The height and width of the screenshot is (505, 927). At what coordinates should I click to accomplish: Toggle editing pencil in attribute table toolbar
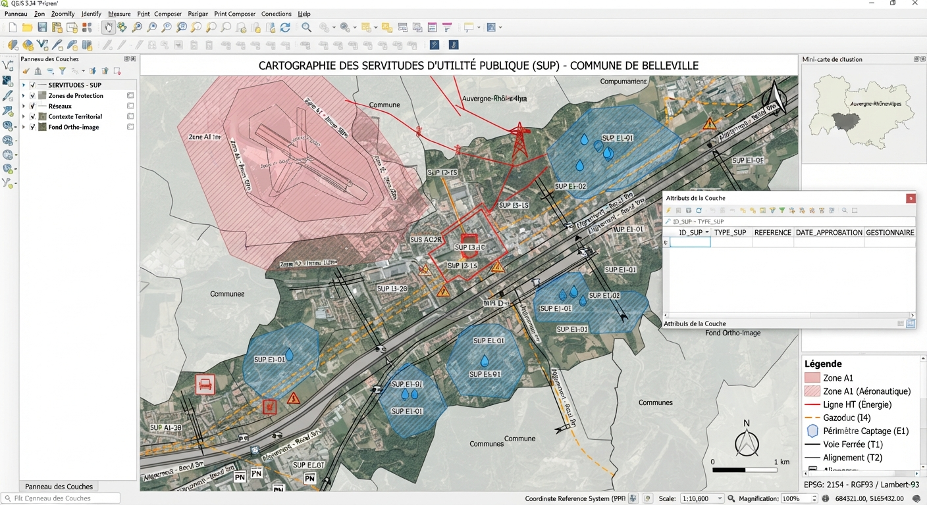click(668, 210)
